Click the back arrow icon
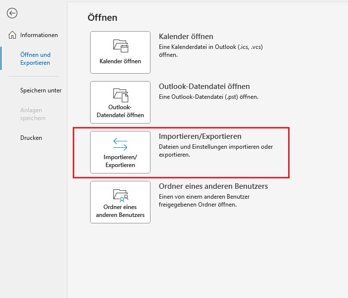 point(12,13)
